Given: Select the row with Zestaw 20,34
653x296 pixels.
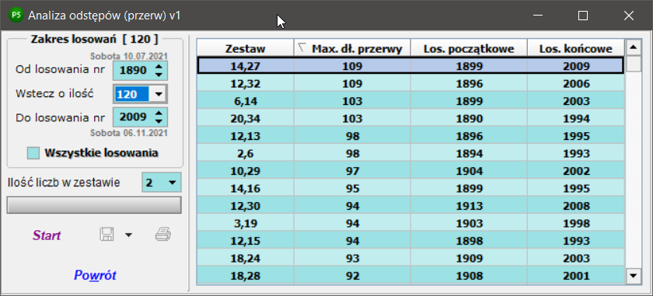Looking at the screenshot, I should coord(410,118).
